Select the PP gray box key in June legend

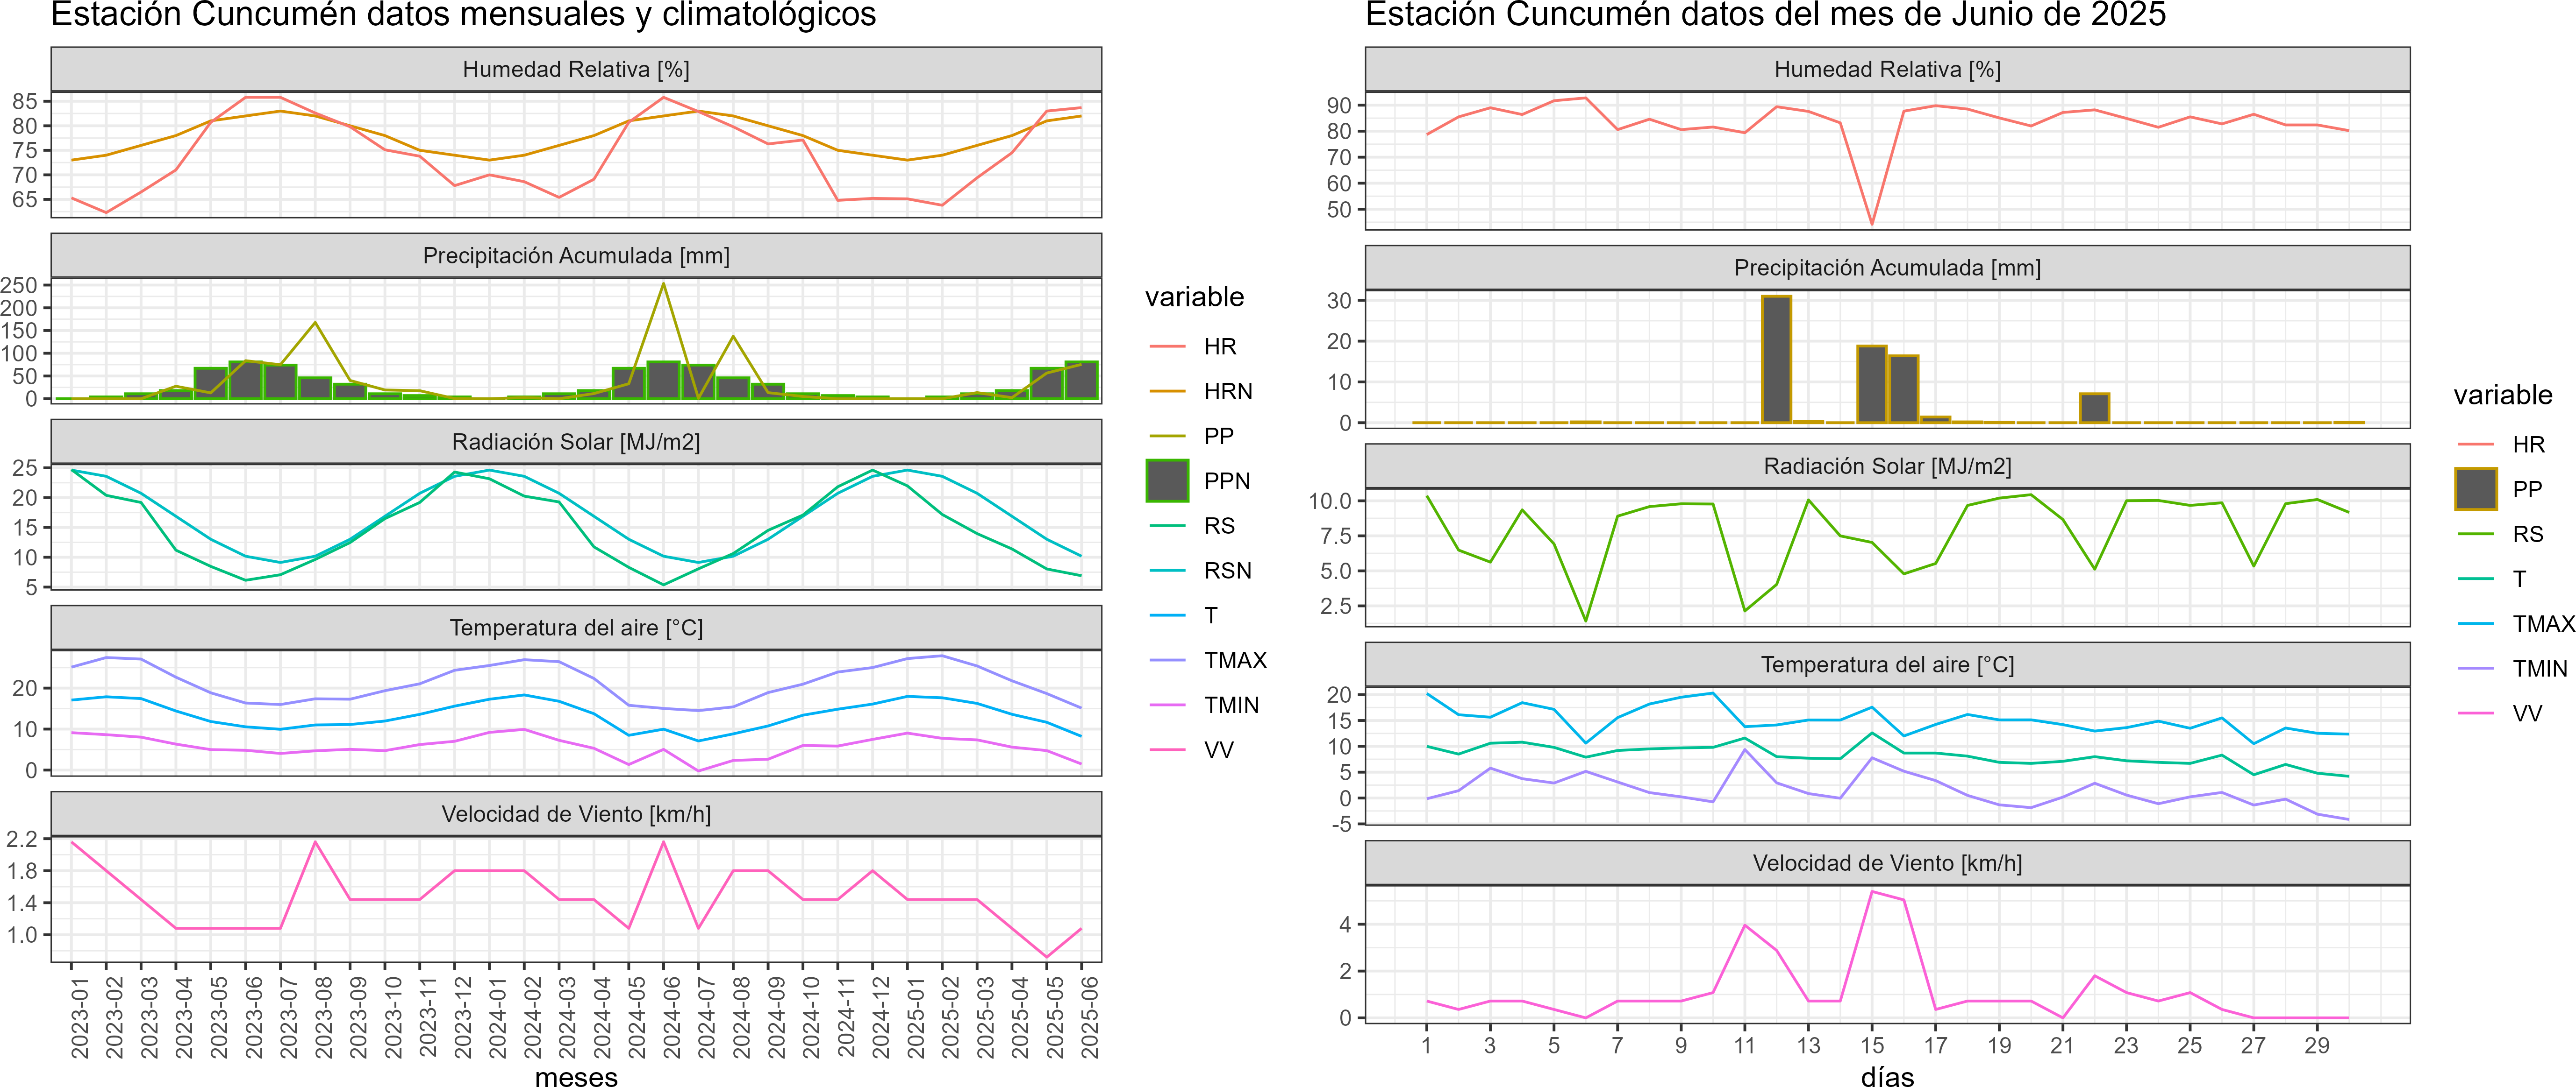2475,488
